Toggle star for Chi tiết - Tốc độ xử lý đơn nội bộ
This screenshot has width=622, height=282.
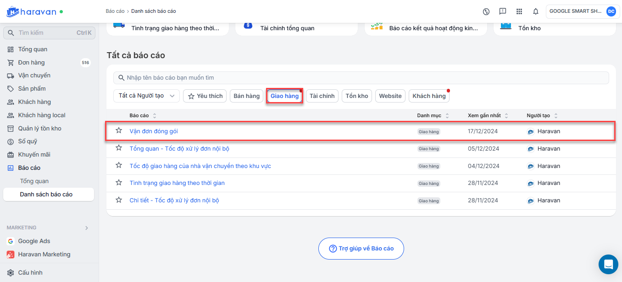[x=119, y=200]
